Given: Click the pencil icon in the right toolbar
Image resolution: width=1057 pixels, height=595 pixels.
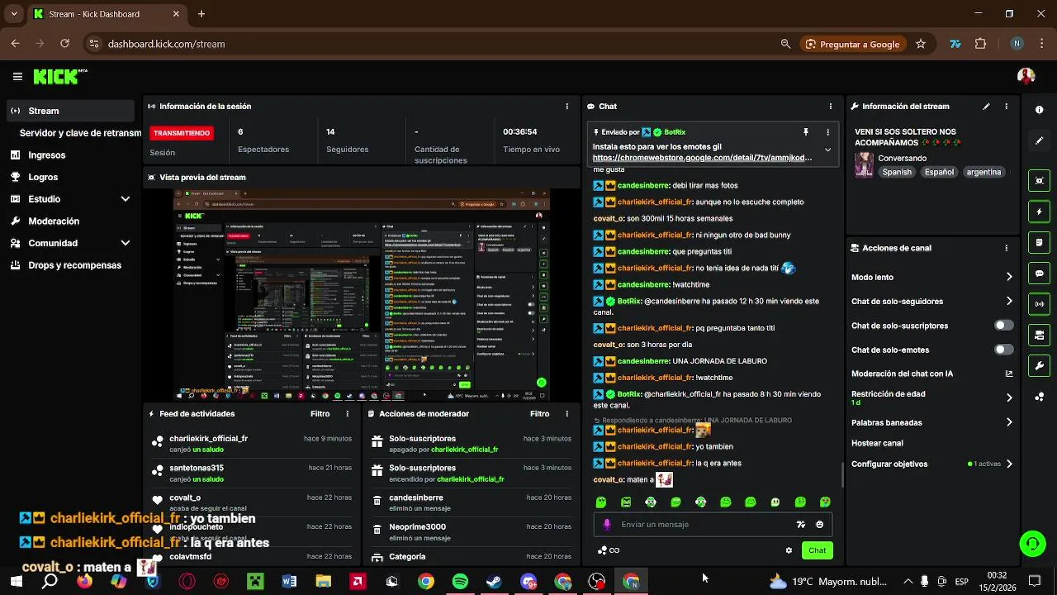Looking at the screenshot, I should (1039, 140).
